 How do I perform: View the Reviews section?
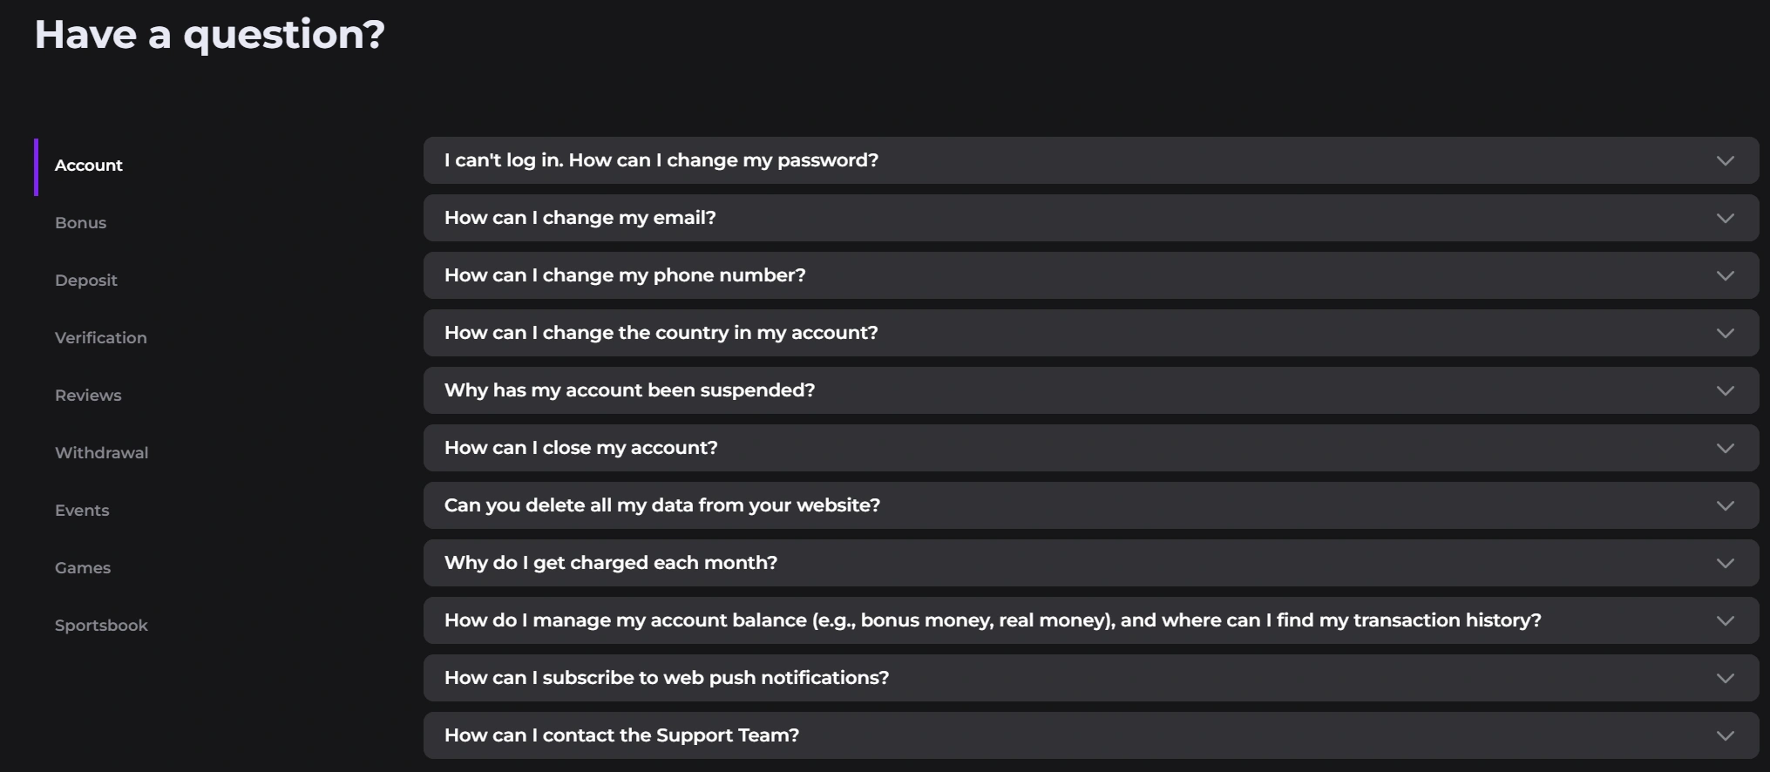(88, 395)
